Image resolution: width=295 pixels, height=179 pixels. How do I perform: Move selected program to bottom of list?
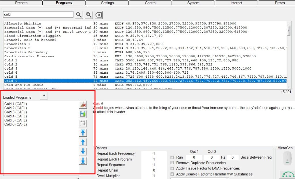tap(83, 161)
